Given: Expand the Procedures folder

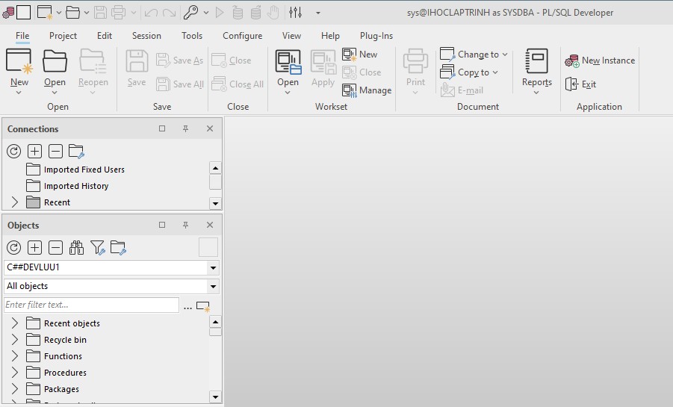Looking at the screenshot, I should [x=15, y=372].
